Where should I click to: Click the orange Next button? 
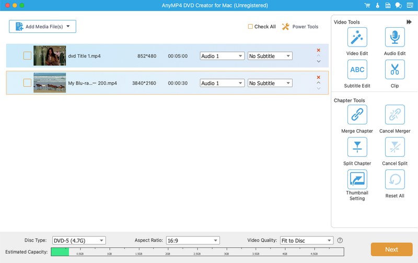[x=391, y=249]
